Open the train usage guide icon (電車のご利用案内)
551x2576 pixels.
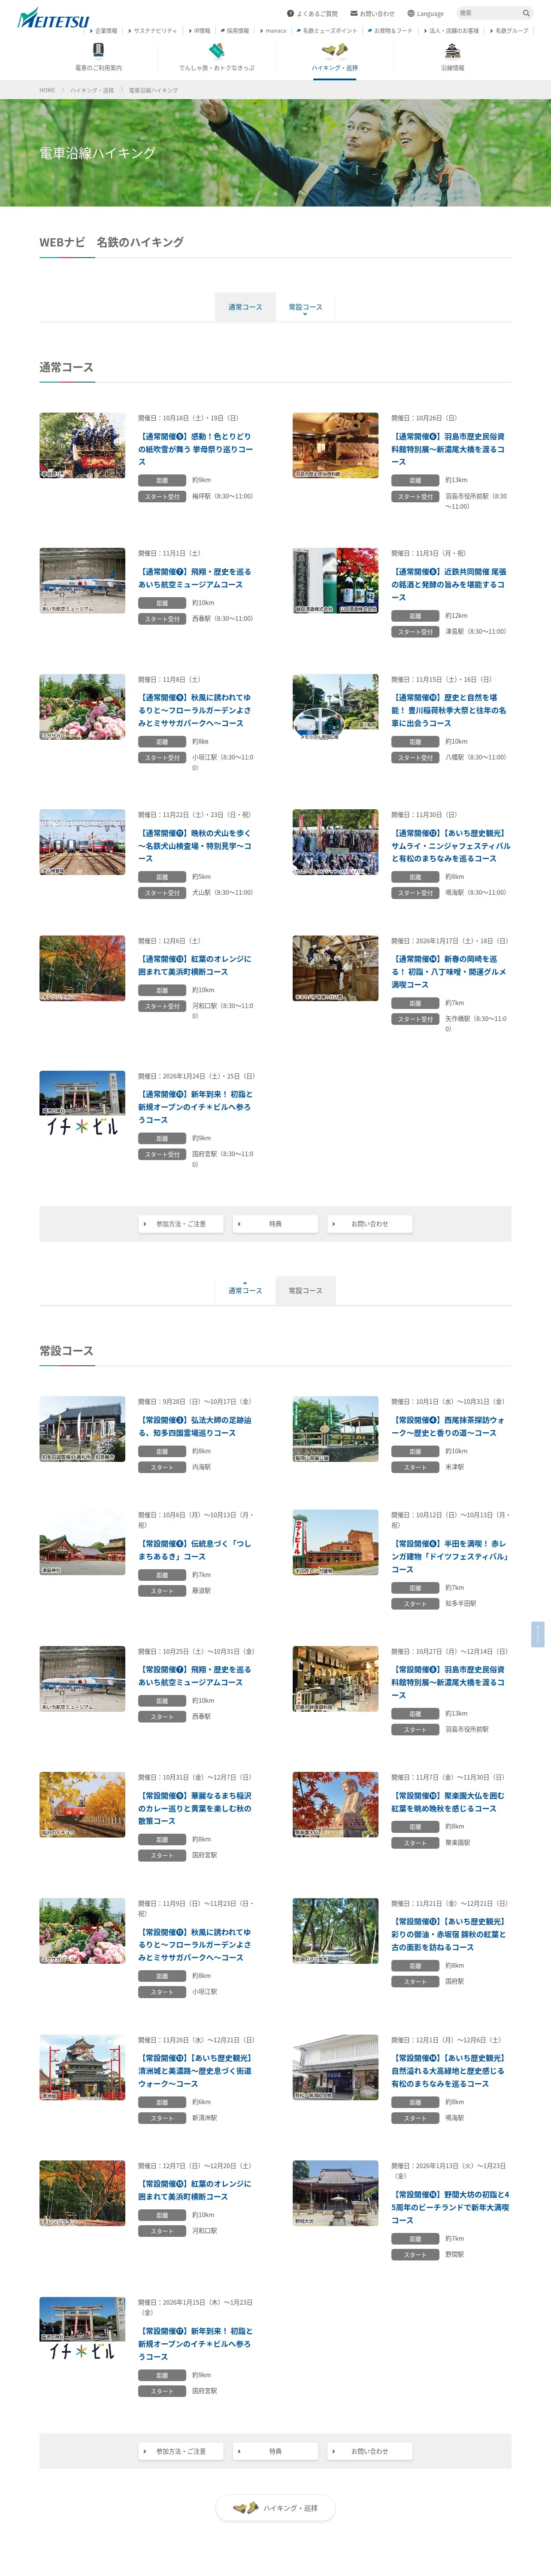point(98,51)
